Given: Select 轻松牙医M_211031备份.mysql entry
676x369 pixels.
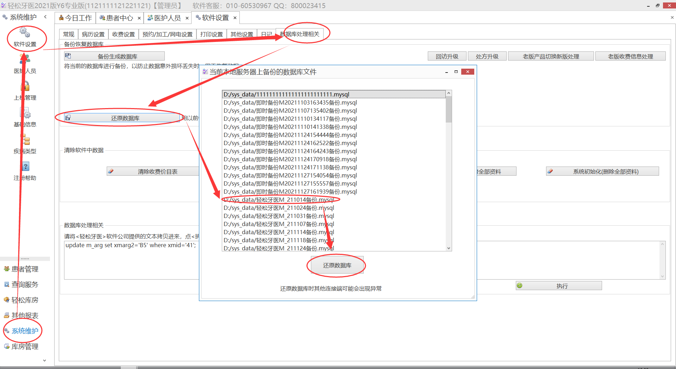Looking at the screenshot, I should click(334, 216).
